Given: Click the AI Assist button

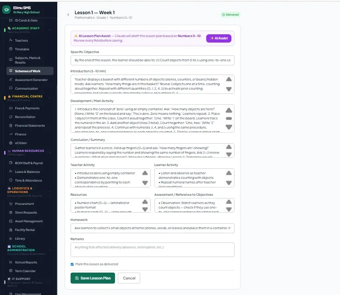Looking at the screenshot, I should tap(219, 38).
